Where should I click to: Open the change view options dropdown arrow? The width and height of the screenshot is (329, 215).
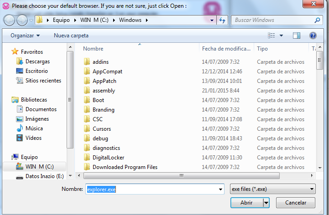pos(281,36)
